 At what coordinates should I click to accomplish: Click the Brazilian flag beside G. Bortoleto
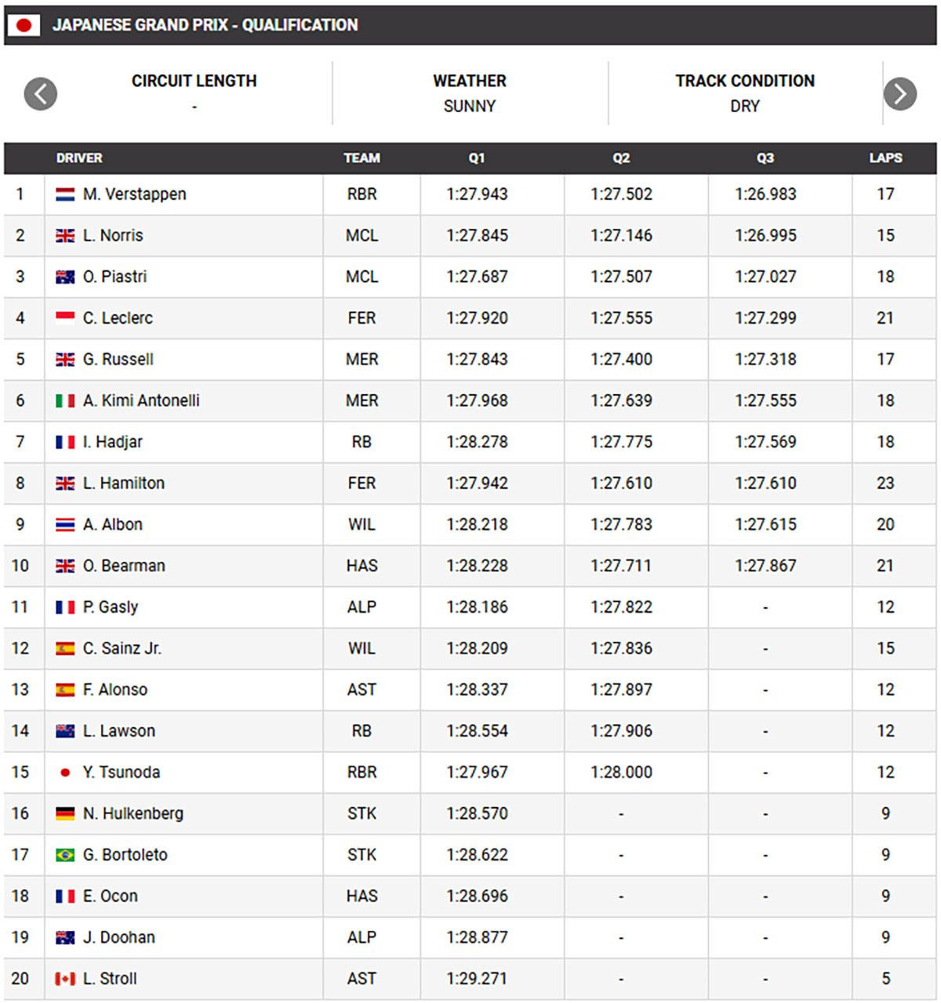tap(65, 855)
